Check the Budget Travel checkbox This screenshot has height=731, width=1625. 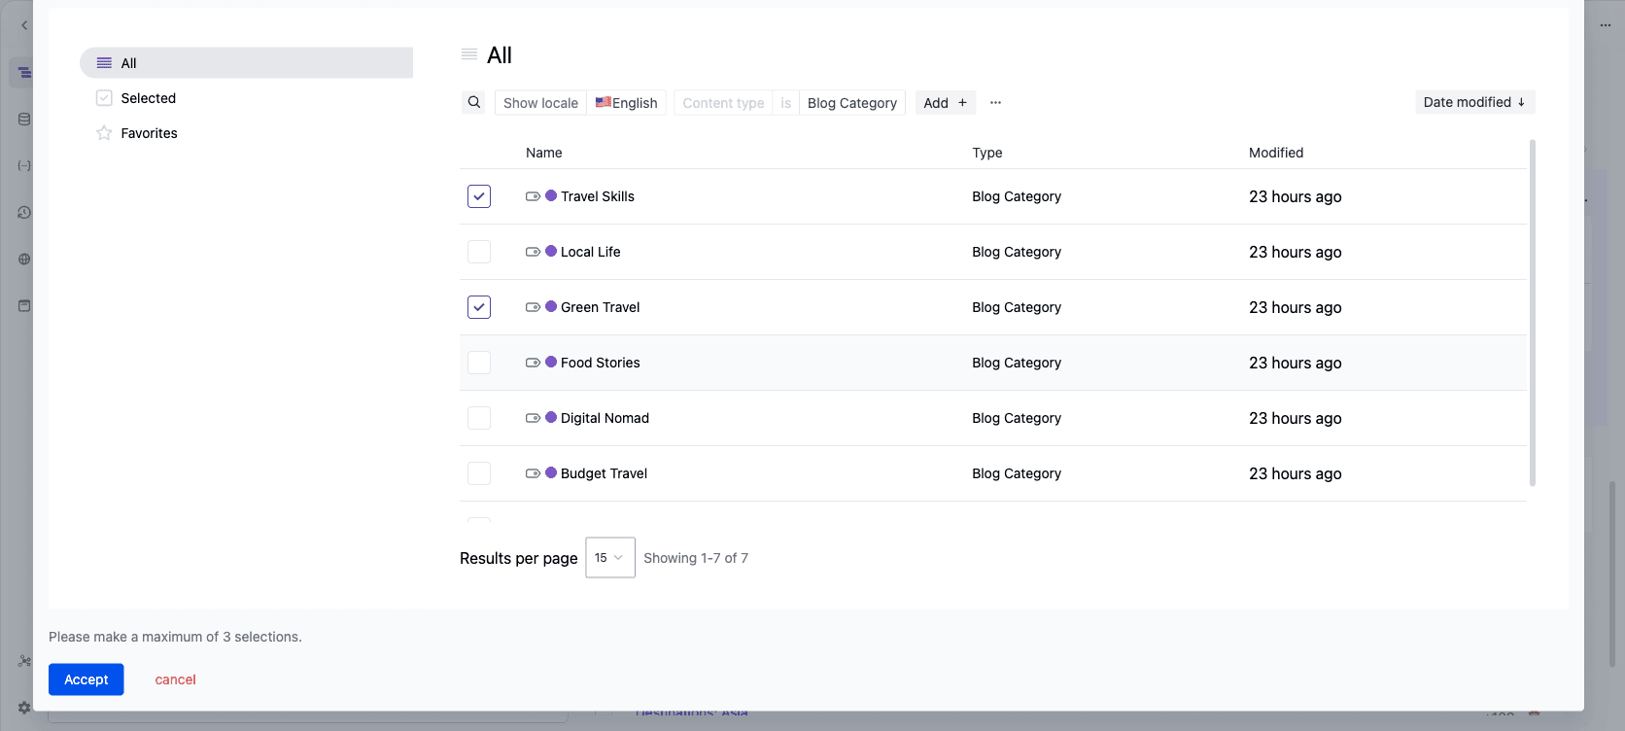click(479, 473)
